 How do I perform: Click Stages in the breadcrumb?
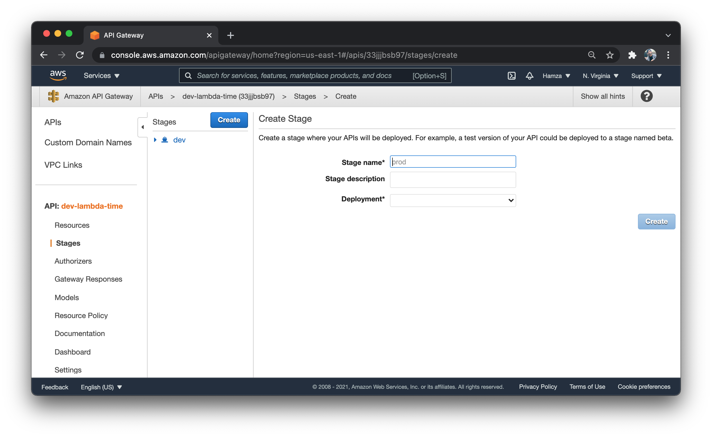click(x=305, y=96)
